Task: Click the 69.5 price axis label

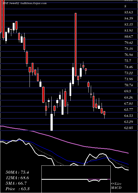Action: pyautogui.click(x=128, y=91)
